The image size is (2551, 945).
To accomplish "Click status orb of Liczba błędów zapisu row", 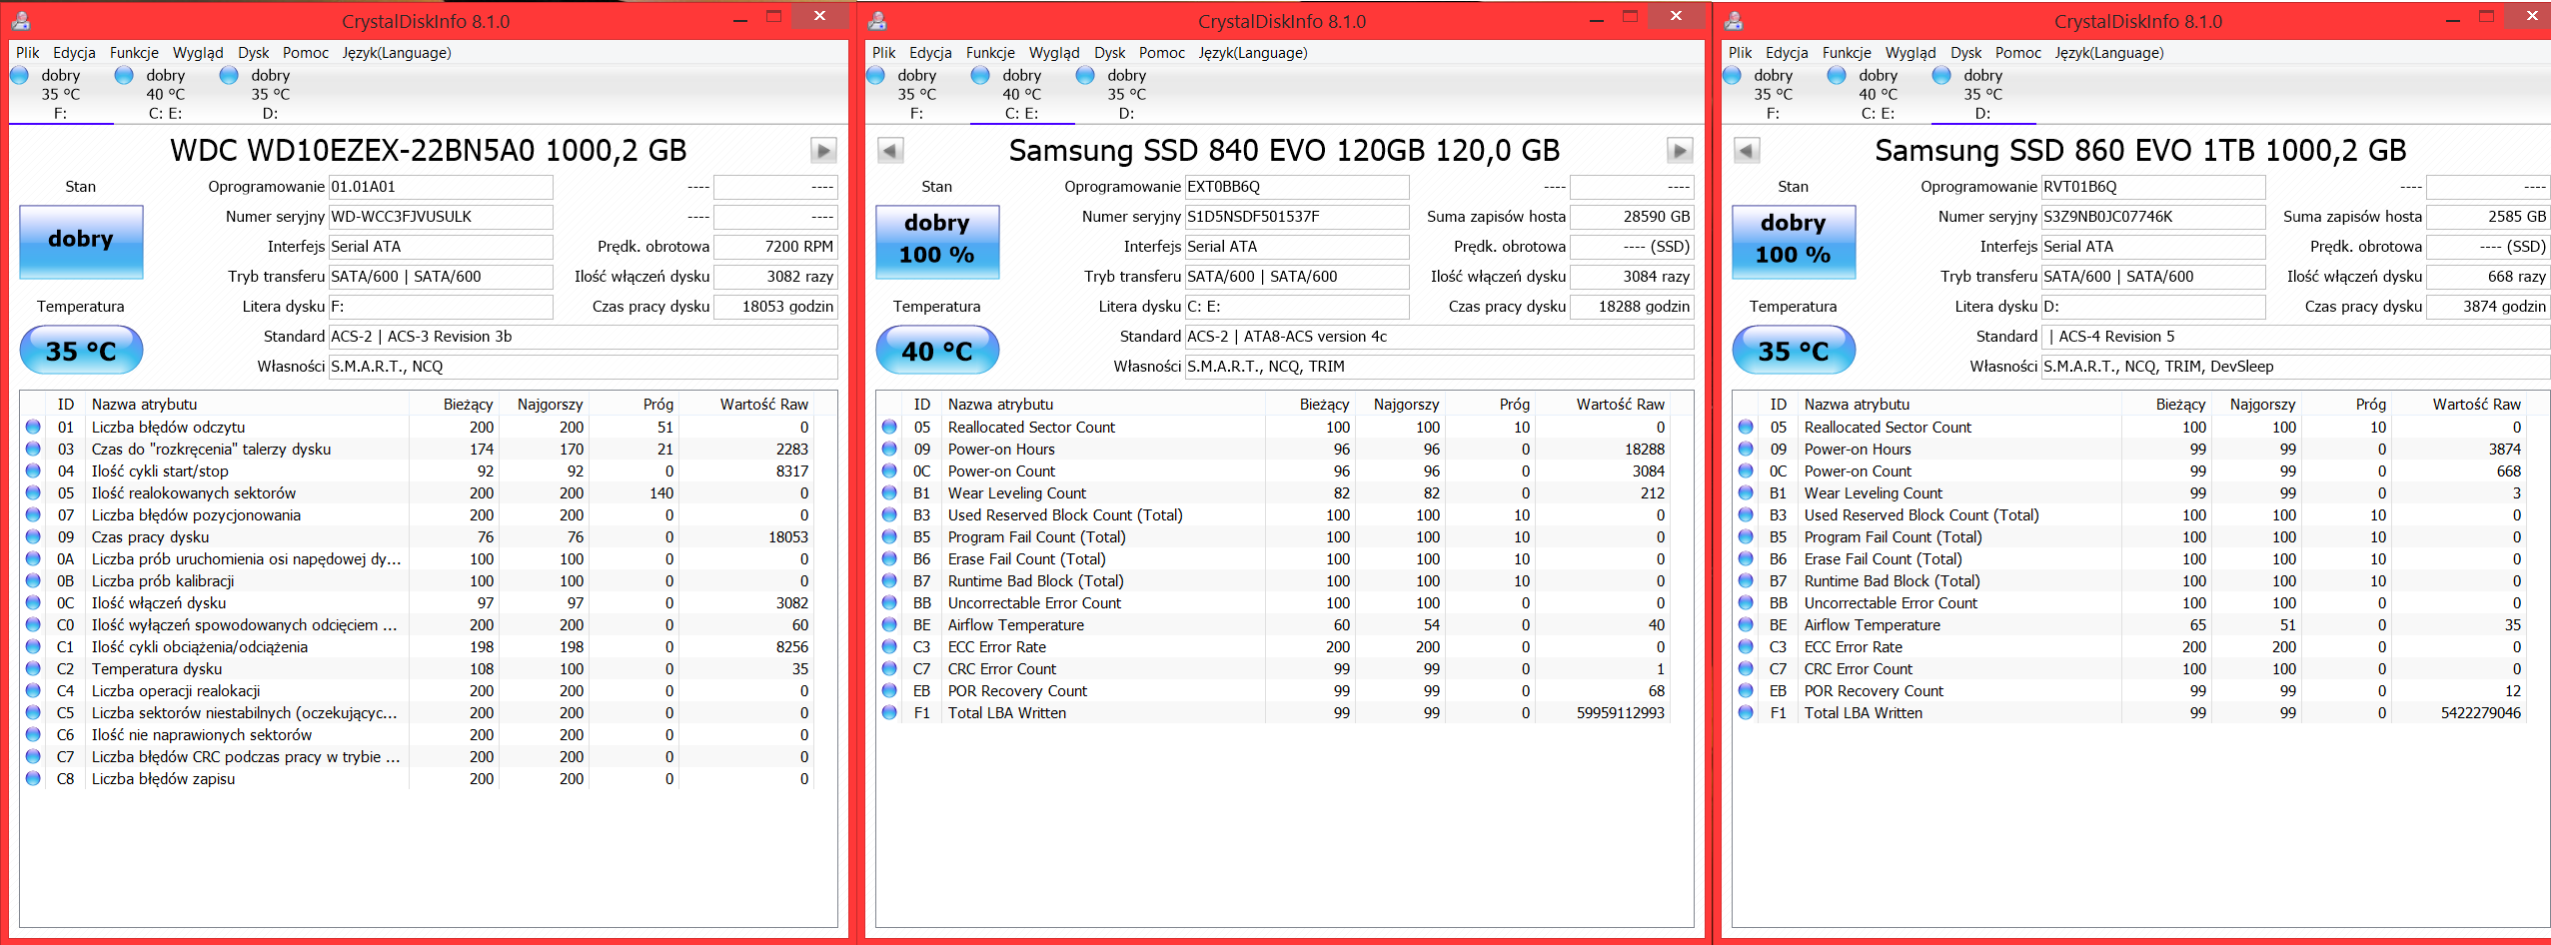I will pos(34,778).
